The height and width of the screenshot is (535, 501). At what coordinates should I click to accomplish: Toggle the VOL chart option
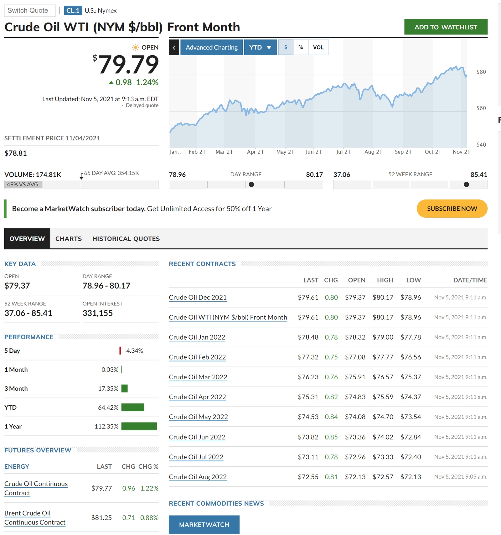point(318,47)
